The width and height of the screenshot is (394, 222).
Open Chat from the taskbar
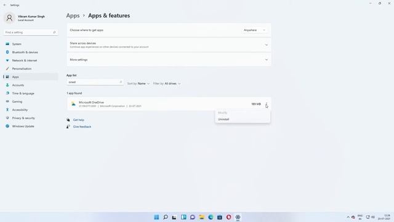(x=193, y=217)
